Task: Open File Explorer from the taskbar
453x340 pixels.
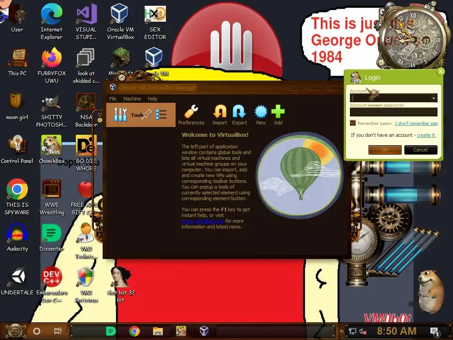Action: pyautogui.click(x=158, y=331)
